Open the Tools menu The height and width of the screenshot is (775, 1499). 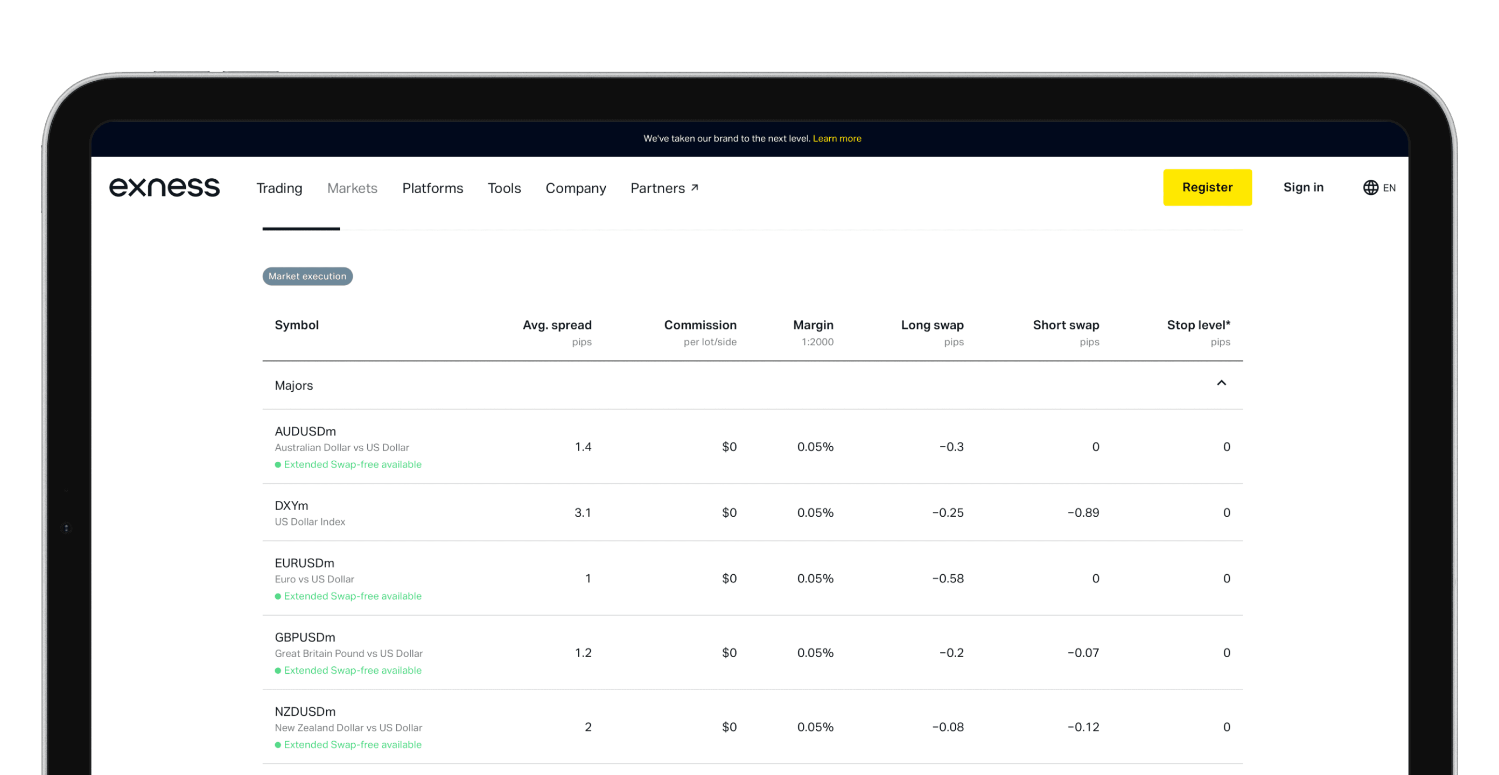[504, 188]
